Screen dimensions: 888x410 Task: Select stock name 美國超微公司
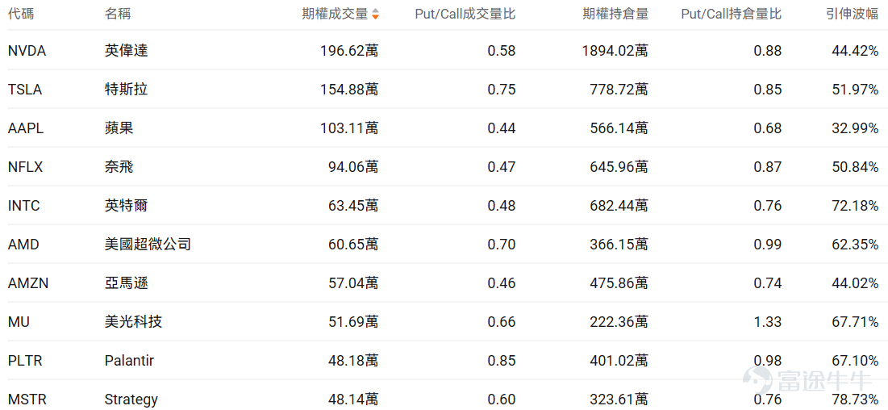[148, 245]
